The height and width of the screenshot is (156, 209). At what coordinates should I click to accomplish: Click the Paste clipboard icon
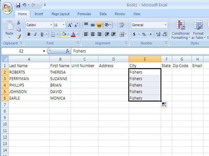click(9, 25)
